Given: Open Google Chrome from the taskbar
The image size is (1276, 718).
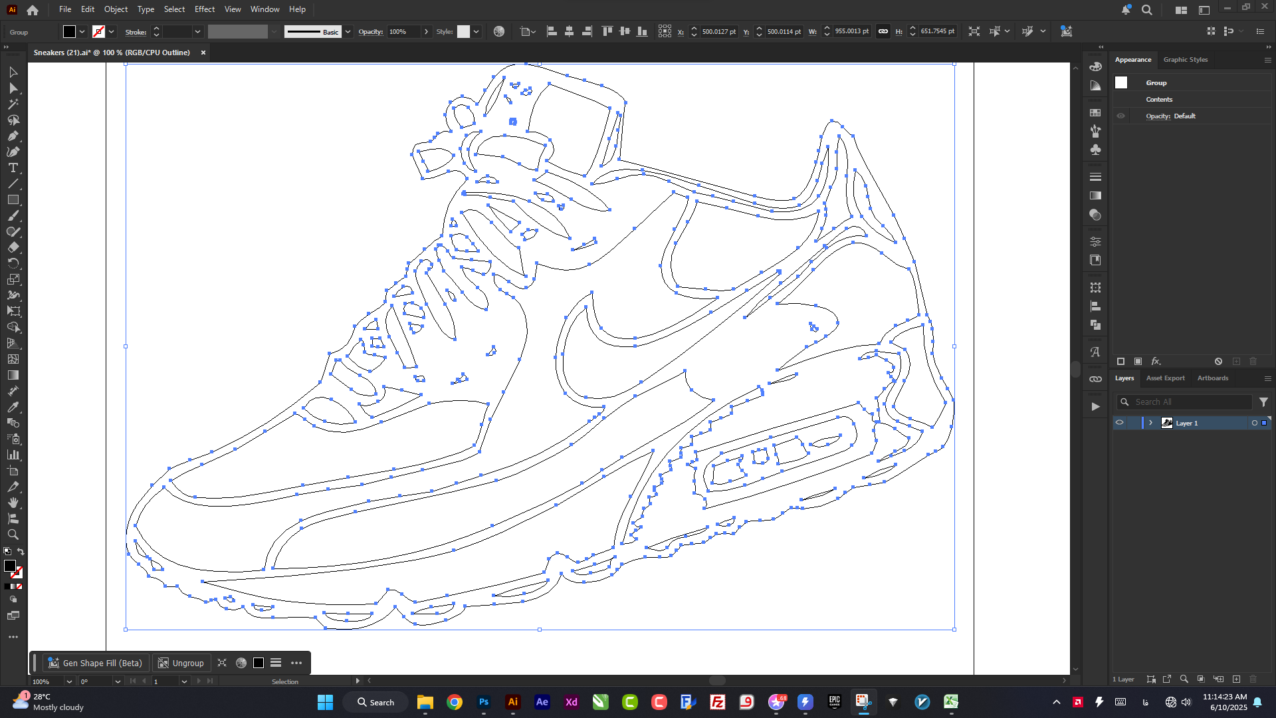Looking at the screenshot, I should [x=455, y=702].
